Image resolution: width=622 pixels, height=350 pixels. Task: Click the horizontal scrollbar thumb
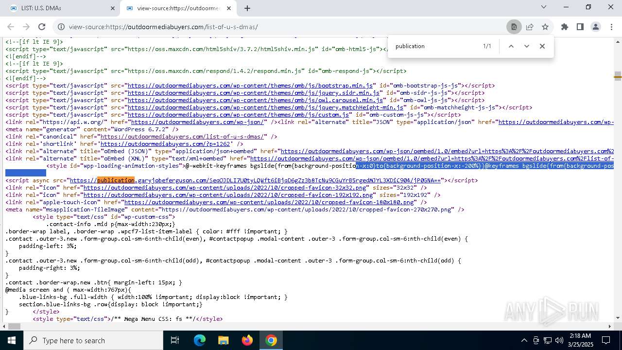pos(14,326)
